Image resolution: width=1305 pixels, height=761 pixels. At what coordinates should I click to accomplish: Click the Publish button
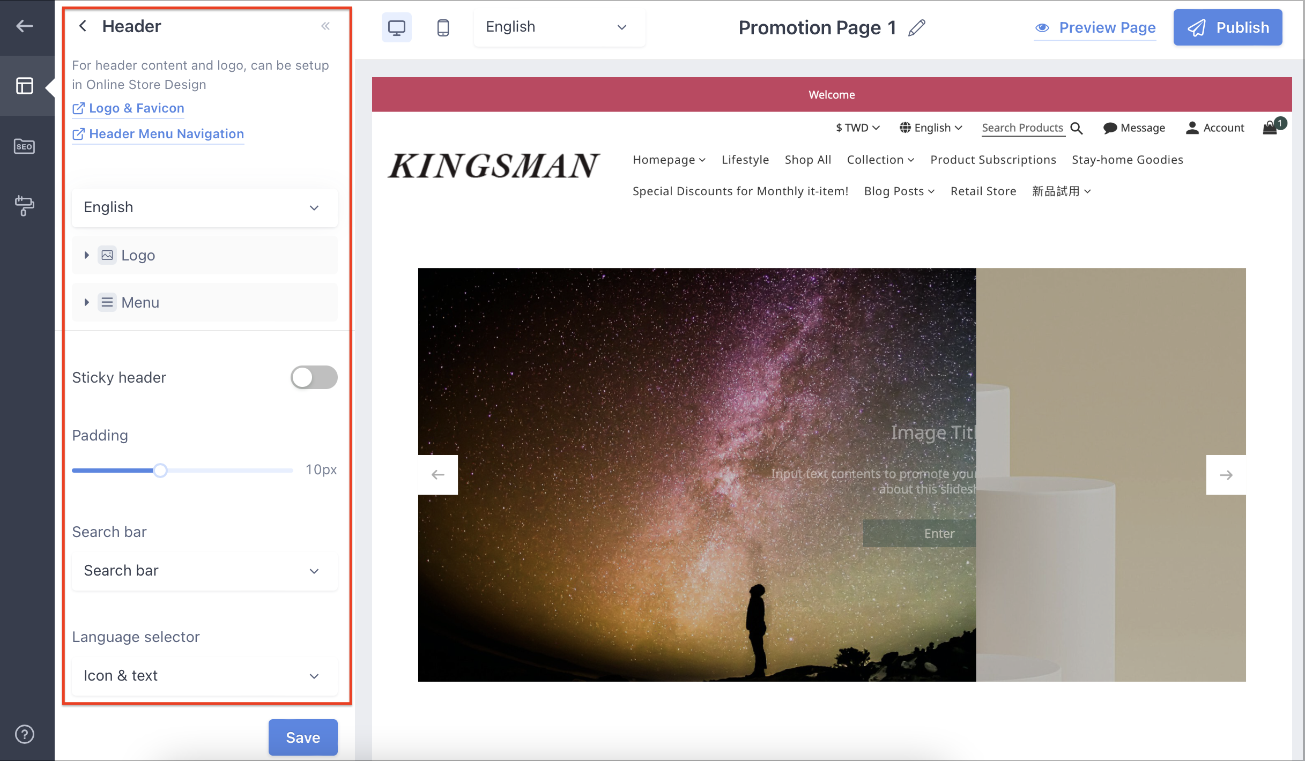1228,27
